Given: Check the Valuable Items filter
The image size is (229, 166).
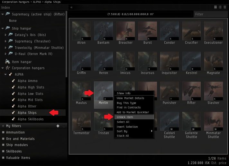Looking at the screenshot, I should tap(3, 158).
